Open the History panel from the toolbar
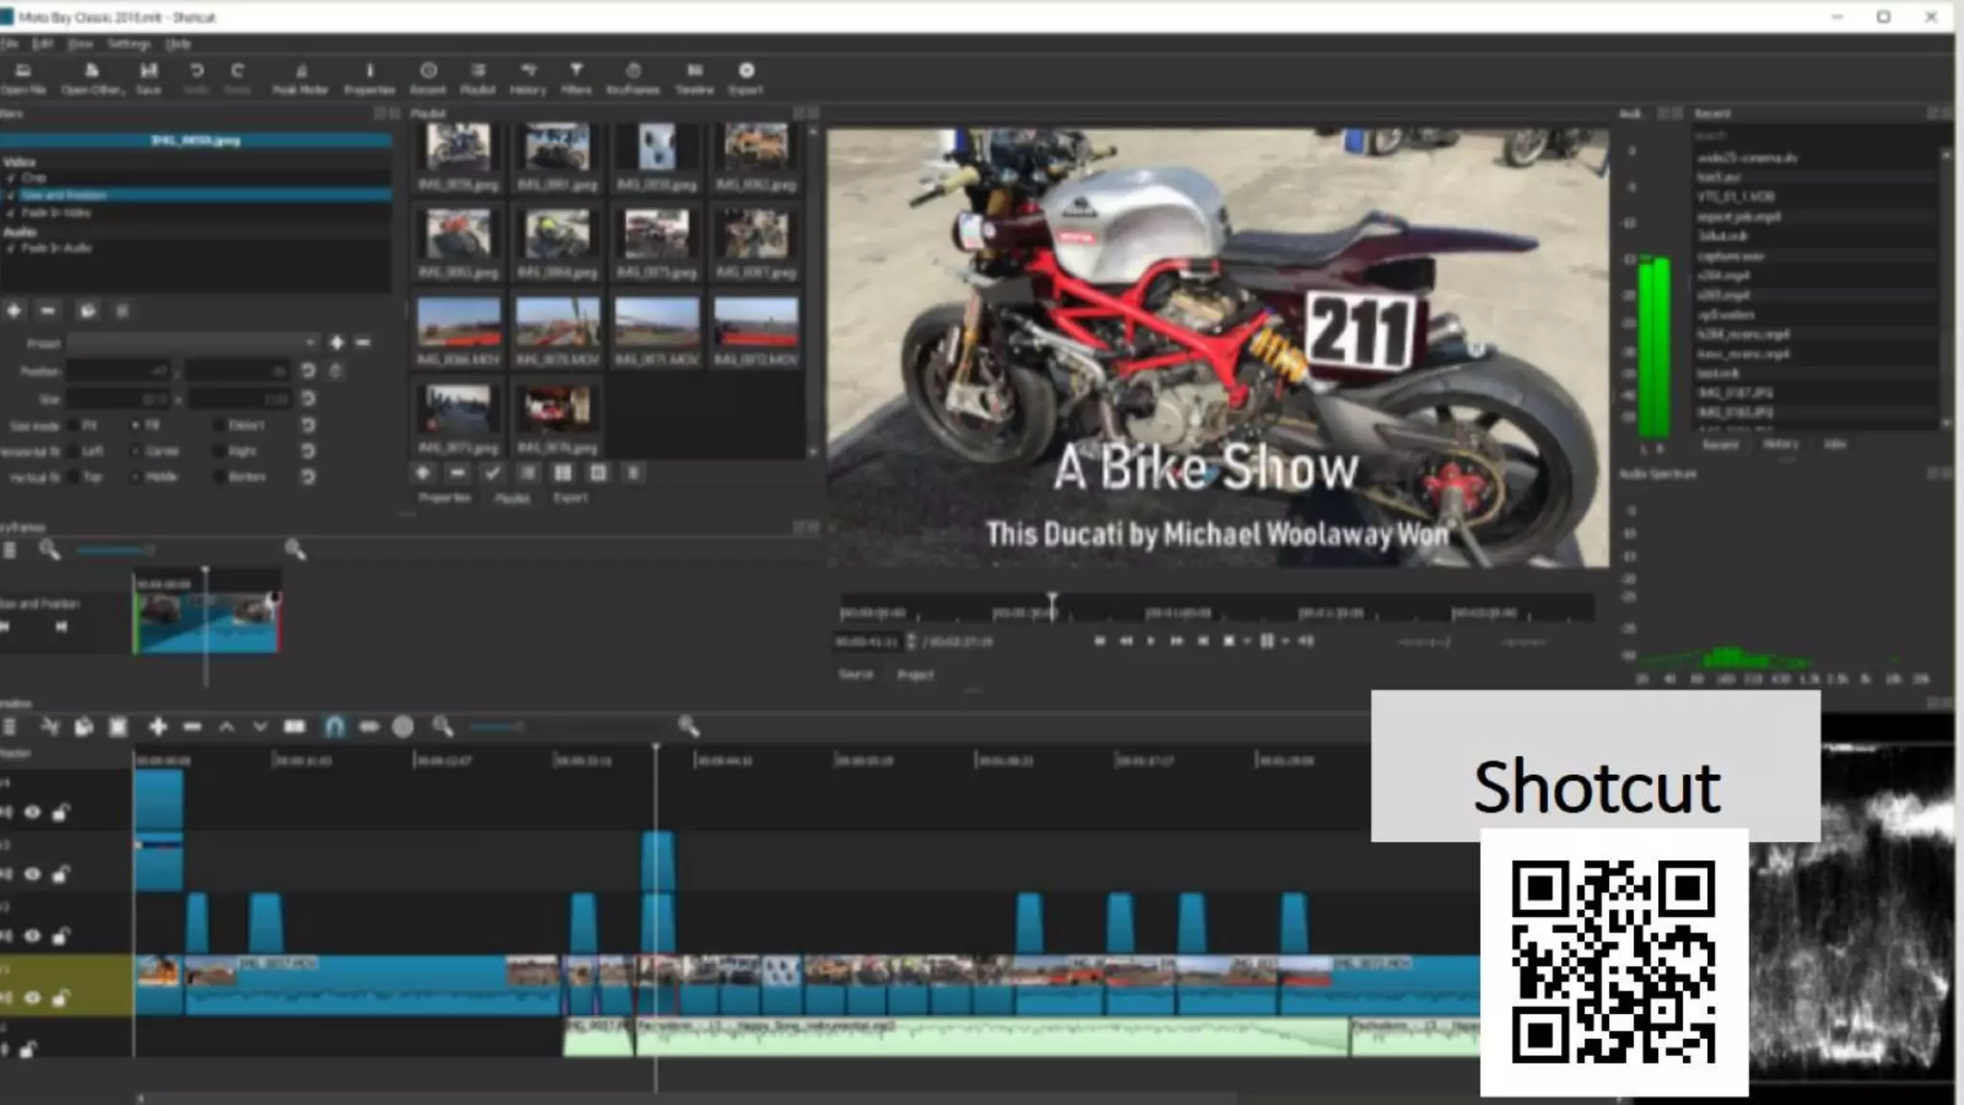1964x1105 pixels. (x=527, y=77)
